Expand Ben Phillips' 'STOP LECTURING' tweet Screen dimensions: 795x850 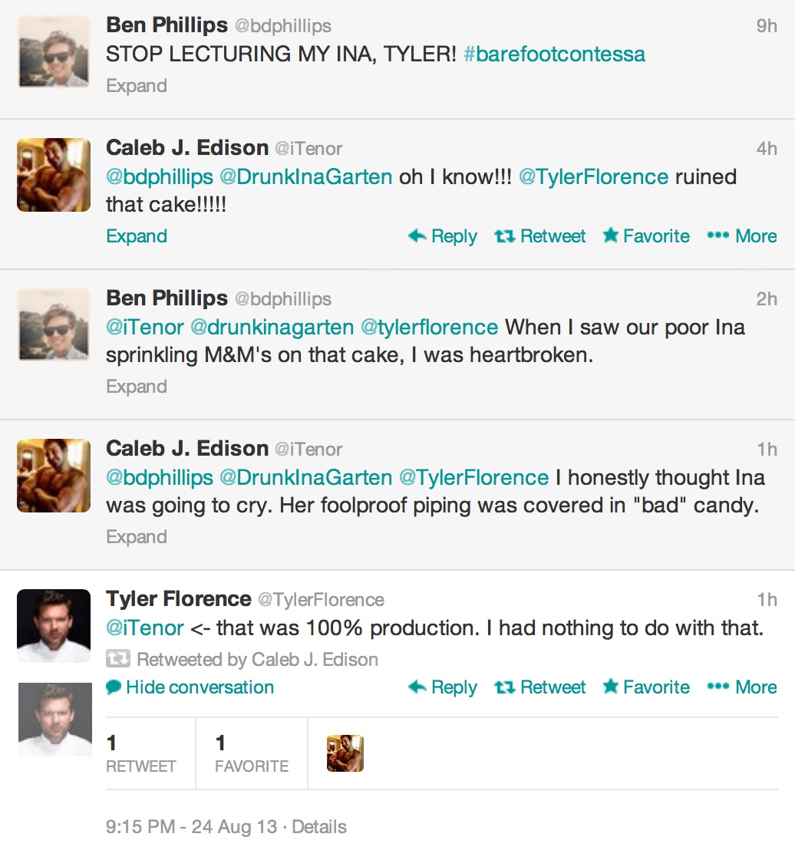(137, 86)
